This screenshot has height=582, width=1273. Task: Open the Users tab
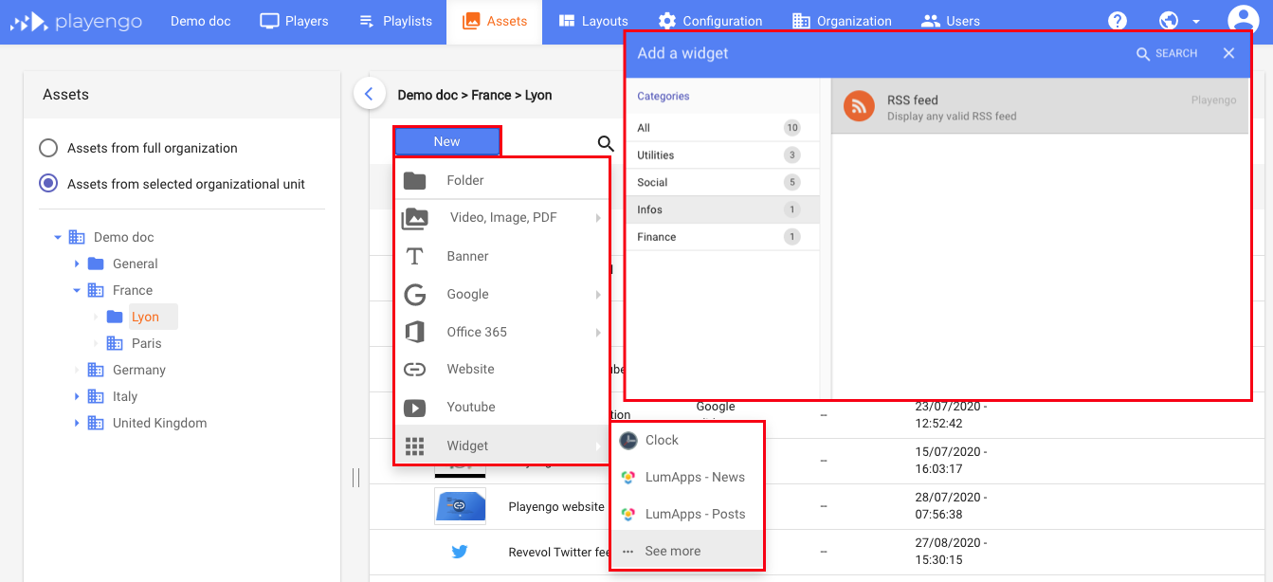(951, 21)
